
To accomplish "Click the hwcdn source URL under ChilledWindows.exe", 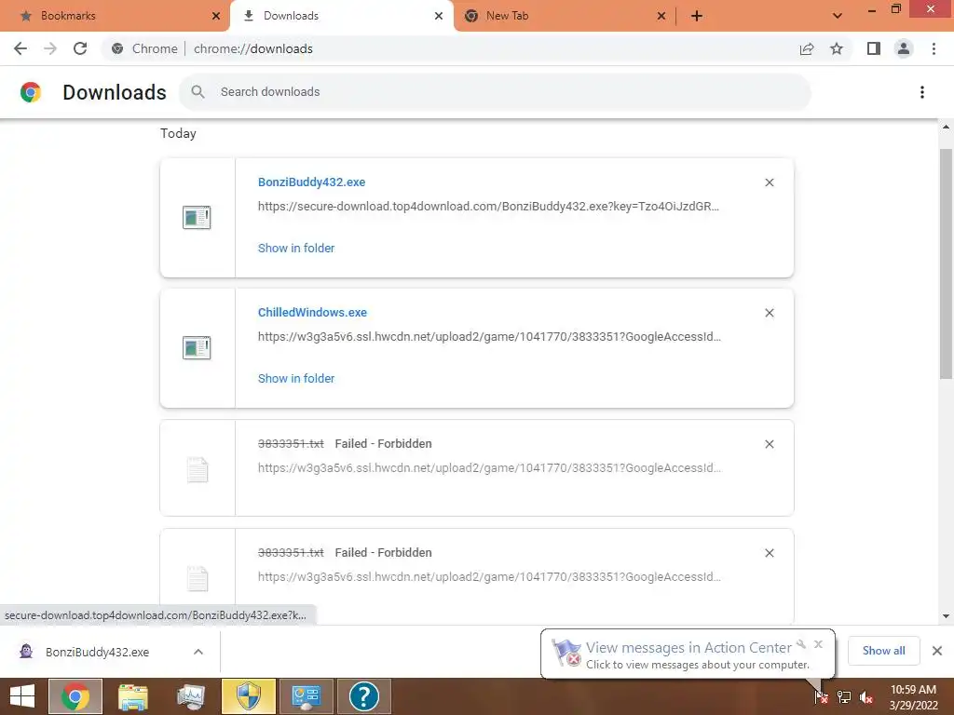I will click(489, 337).
